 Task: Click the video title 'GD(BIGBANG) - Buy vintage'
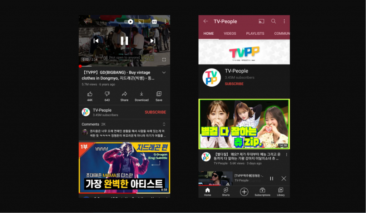tap(118, 75)
